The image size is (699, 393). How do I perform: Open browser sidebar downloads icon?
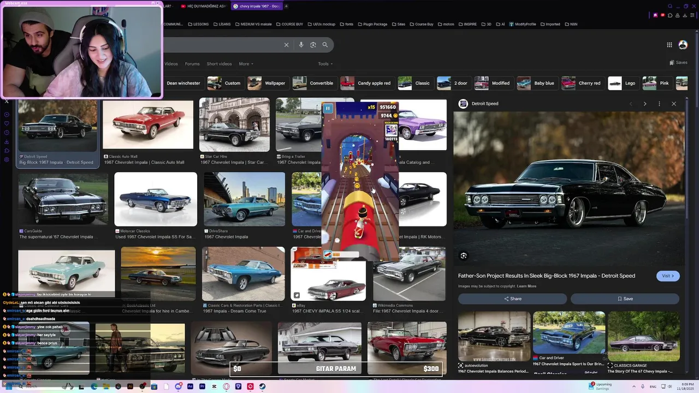(7, 141)
